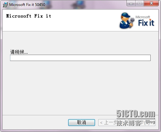Close the Microsoft Fix it 50450 window

click(x=151, y=3)
